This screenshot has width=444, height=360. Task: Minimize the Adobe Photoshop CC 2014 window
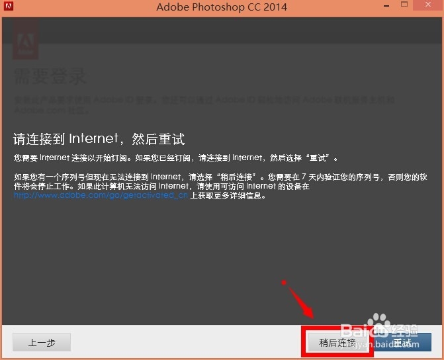pos(386,5)
